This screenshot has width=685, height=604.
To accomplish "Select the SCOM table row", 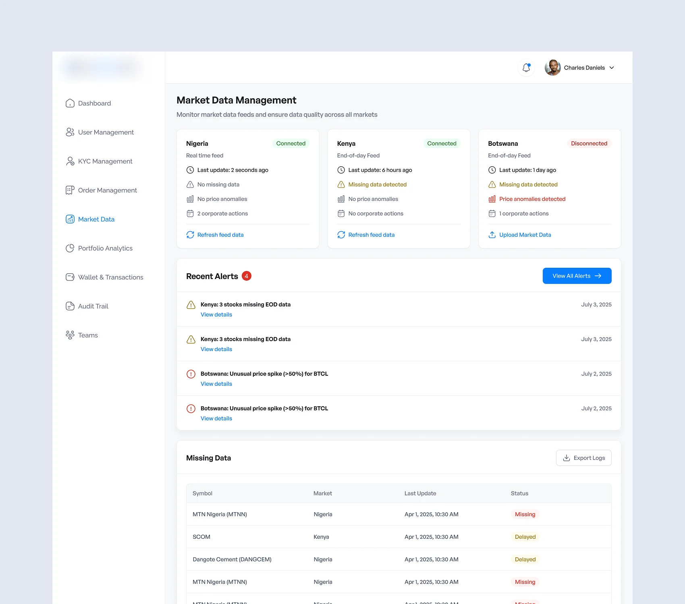I will (x=399, y=537).
